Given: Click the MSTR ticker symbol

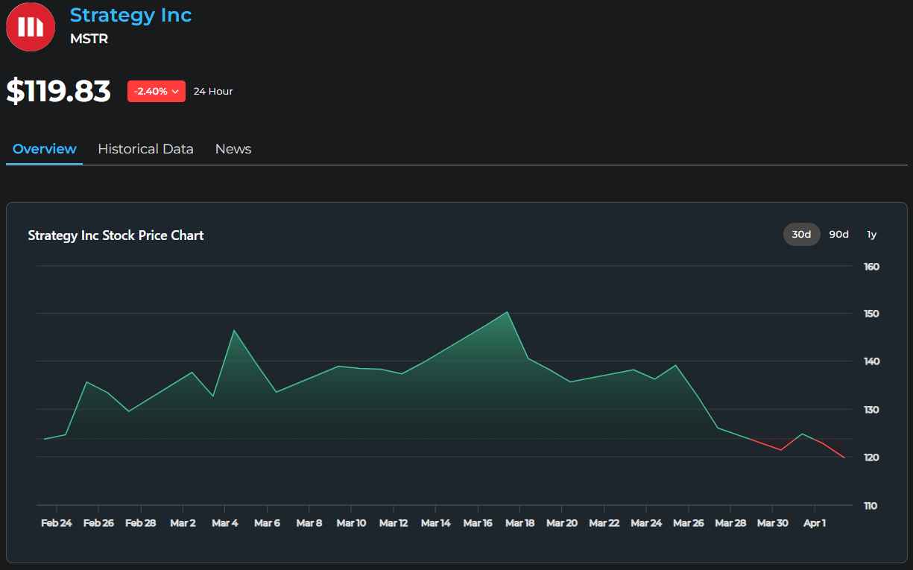Looking at the screenshot, I should point(89,39).
